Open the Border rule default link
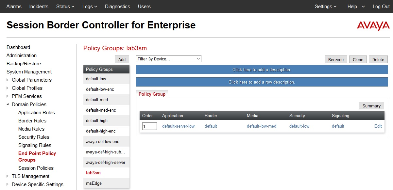This screenshot has width=393, height=190. click(x=211, y=126)
